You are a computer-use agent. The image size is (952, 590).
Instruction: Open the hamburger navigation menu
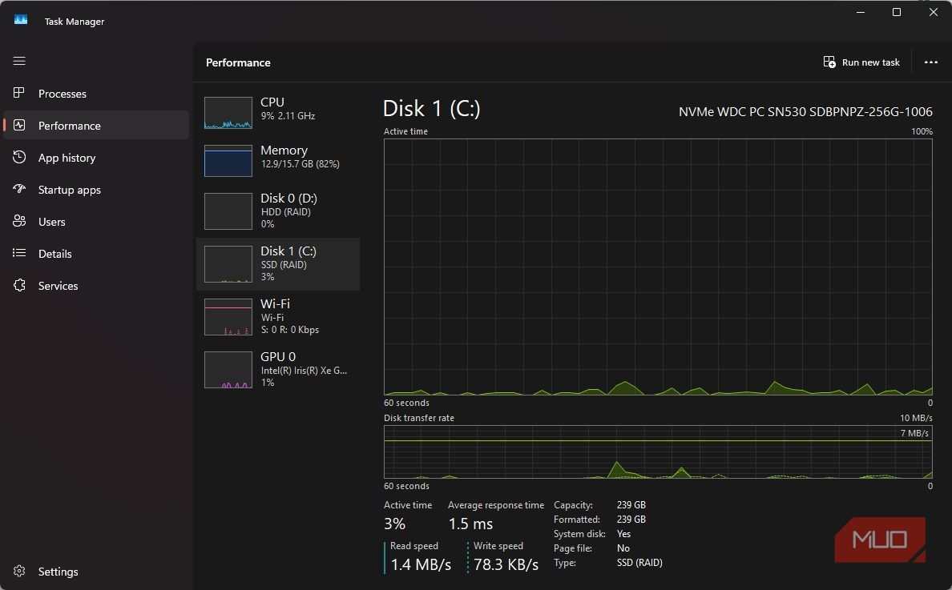(19, 61)
